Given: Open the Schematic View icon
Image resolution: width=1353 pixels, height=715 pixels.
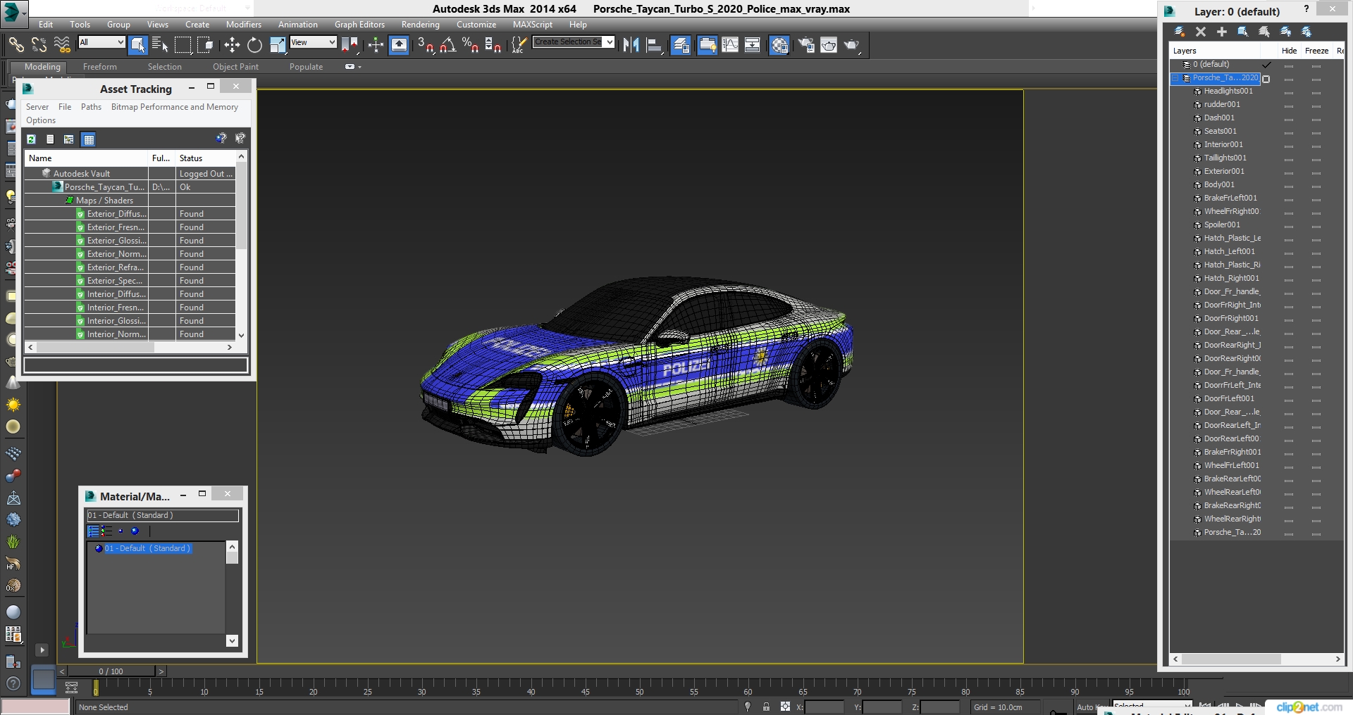Looking at the screenshot, I should tap(753, 45).
